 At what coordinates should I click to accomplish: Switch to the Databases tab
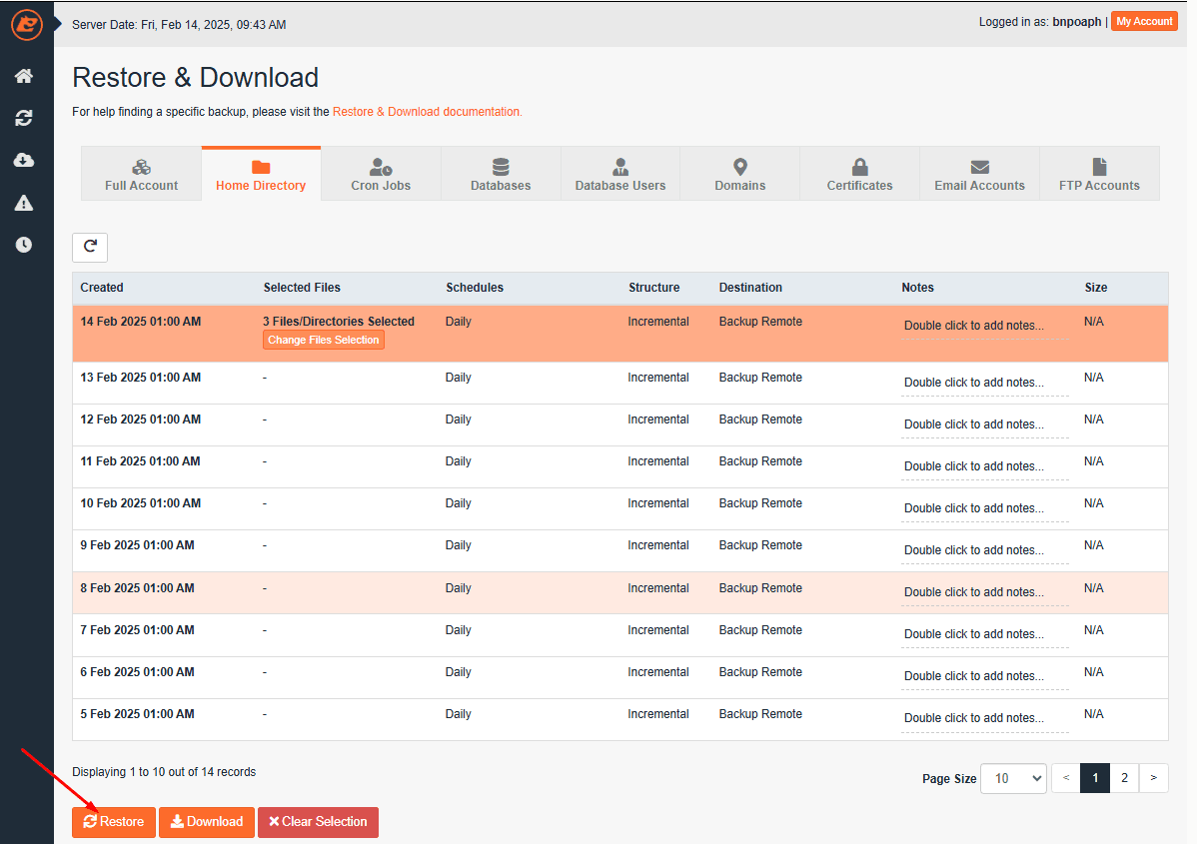coord(501,175)
